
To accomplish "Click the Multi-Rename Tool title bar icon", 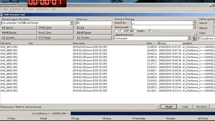I will (1, 14).
